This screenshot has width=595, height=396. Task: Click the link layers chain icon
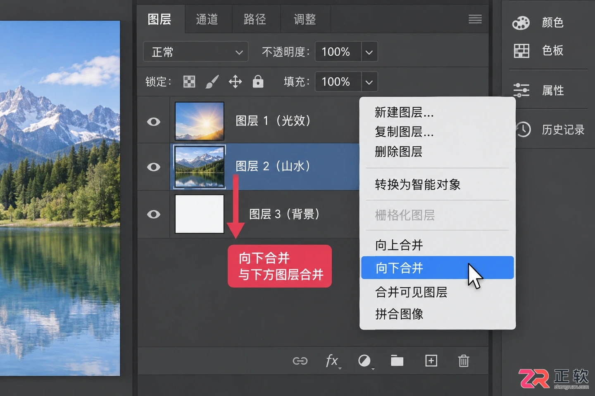tap(300, 361)
